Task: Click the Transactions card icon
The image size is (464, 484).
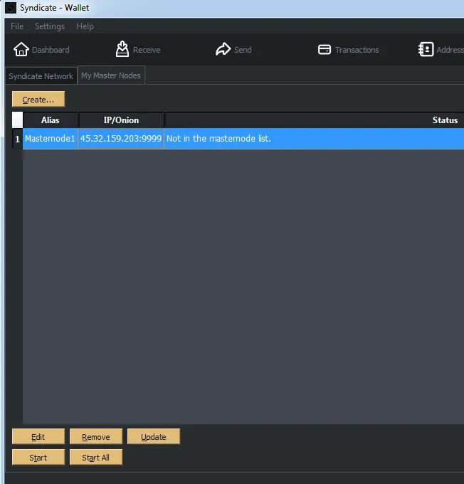Action: point(324,49)
